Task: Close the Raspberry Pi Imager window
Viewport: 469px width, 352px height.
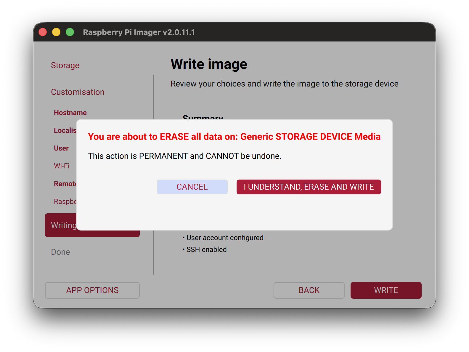Action: pos(43,32)
